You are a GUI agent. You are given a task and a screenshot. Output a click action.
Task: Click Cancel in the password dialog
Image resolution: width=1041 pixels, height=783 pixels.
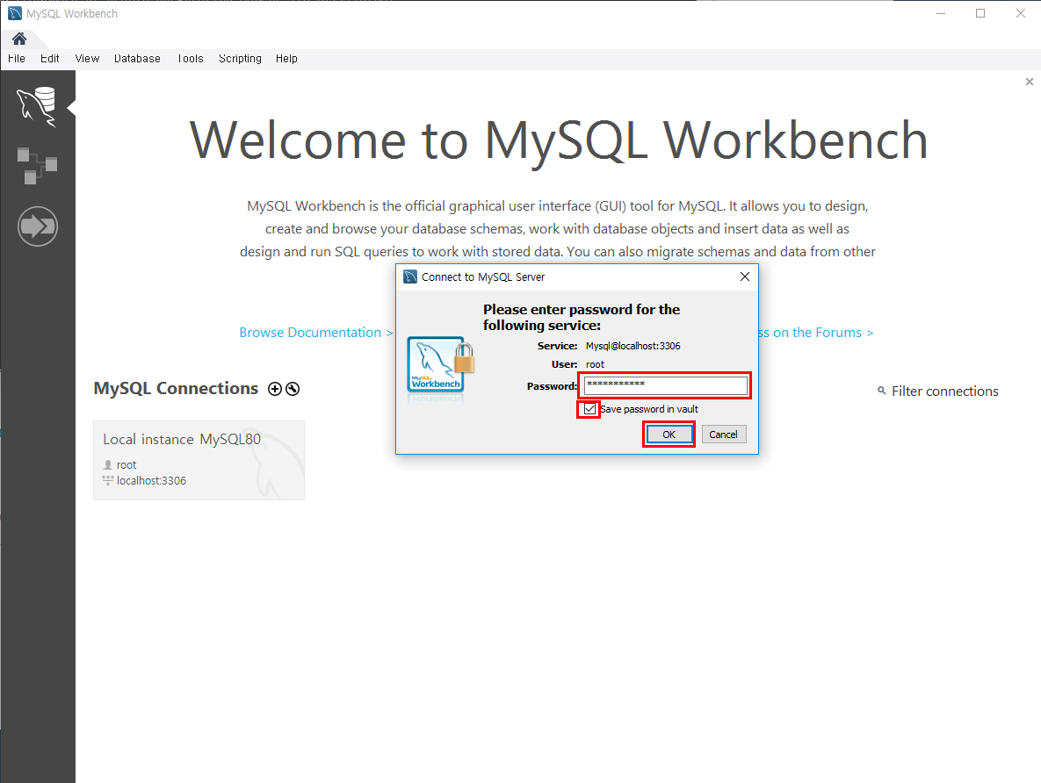(x=724, y=434)
